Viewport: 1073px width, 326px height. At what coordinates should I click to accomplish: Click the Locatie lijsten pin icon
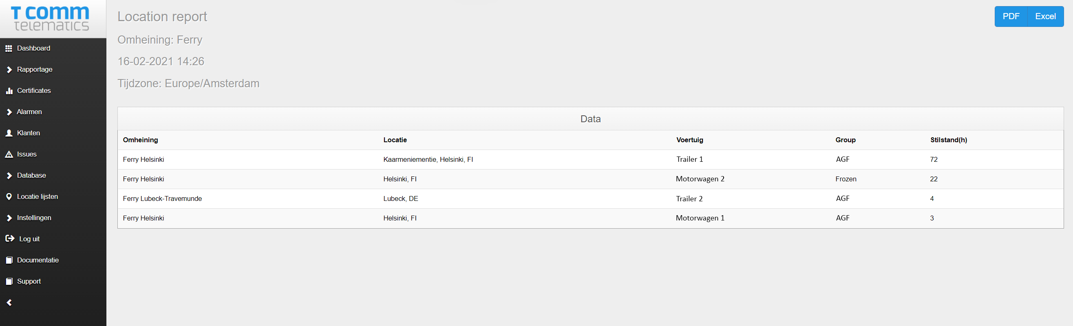coord(9,196)
